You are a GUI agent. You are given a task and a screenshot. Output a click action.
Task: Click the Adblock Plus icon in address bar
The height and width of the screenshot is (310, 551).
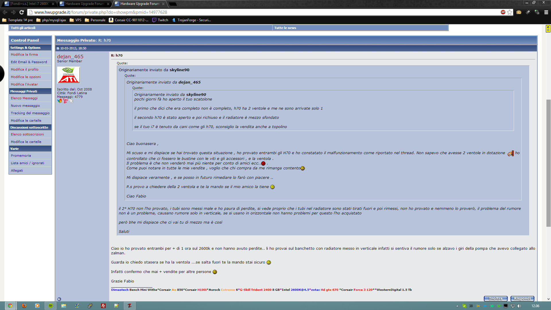[x=503, y=12]
